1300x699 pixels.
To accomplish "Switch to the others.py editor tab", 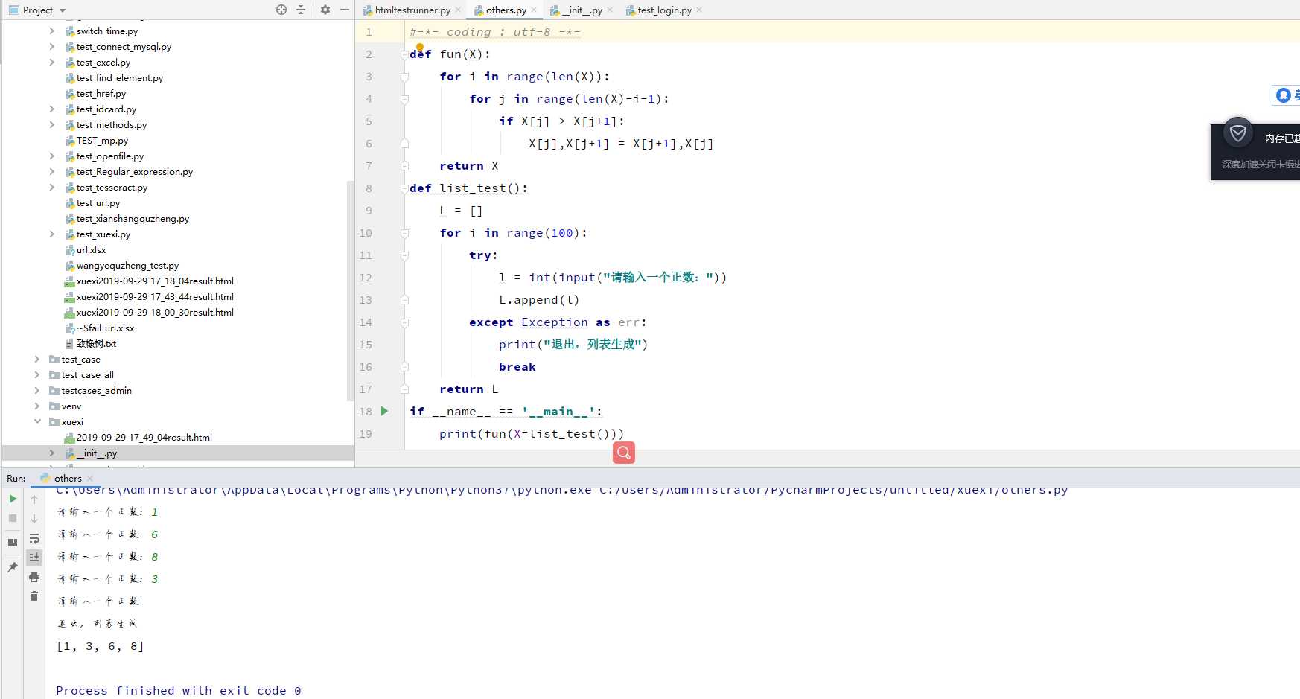I will [x=506, y=10].
